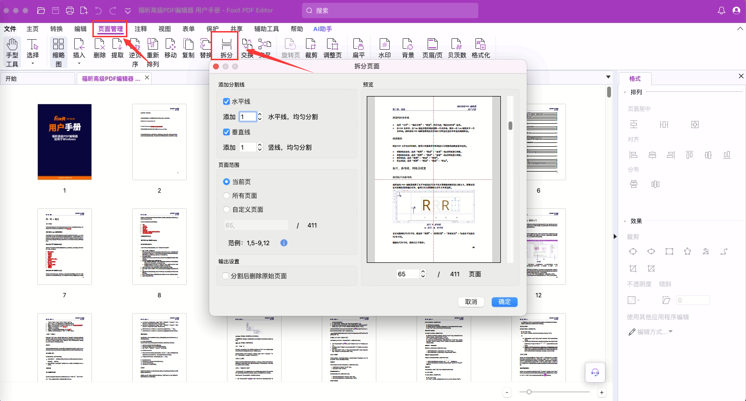Click the info icon beside 范例
This screenshot has width=746, height=401.
pyautogui.click(x=283, y=243)
